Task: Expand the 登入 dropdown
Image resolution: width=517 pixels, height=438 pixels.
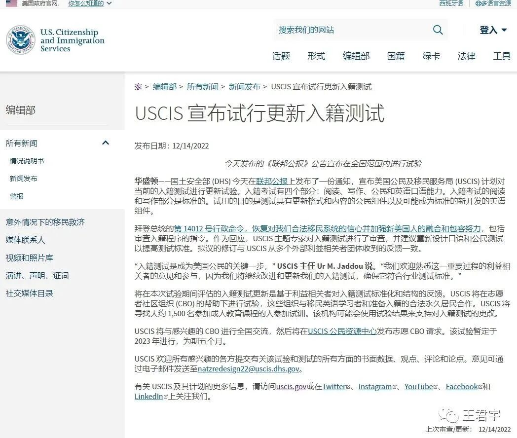Action: pyautogui.click(x=505, y=30)
